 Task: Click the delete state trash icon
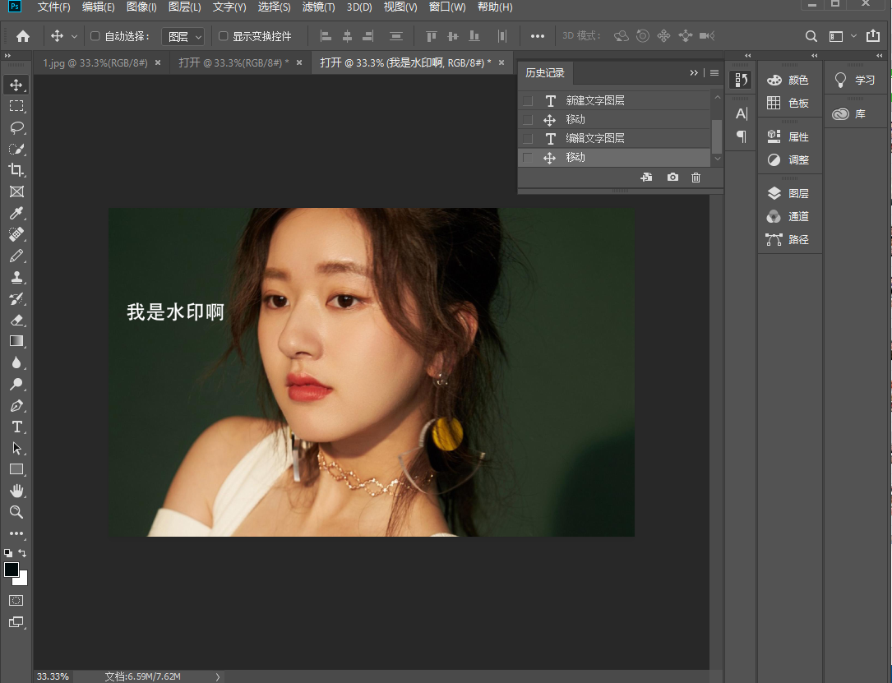[696, 178]
